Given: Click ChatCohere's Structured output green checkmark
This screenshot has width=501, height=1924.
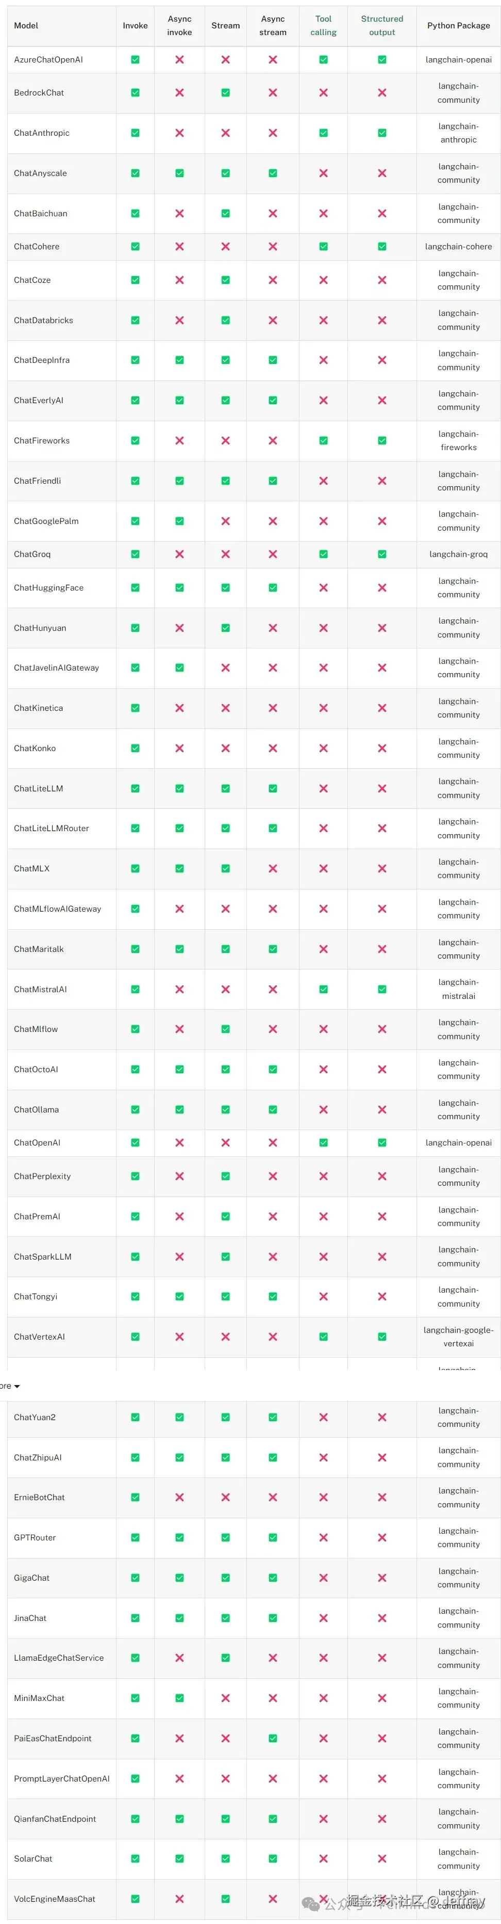Looking at the screenshot, I should click(x=382, y=246).
